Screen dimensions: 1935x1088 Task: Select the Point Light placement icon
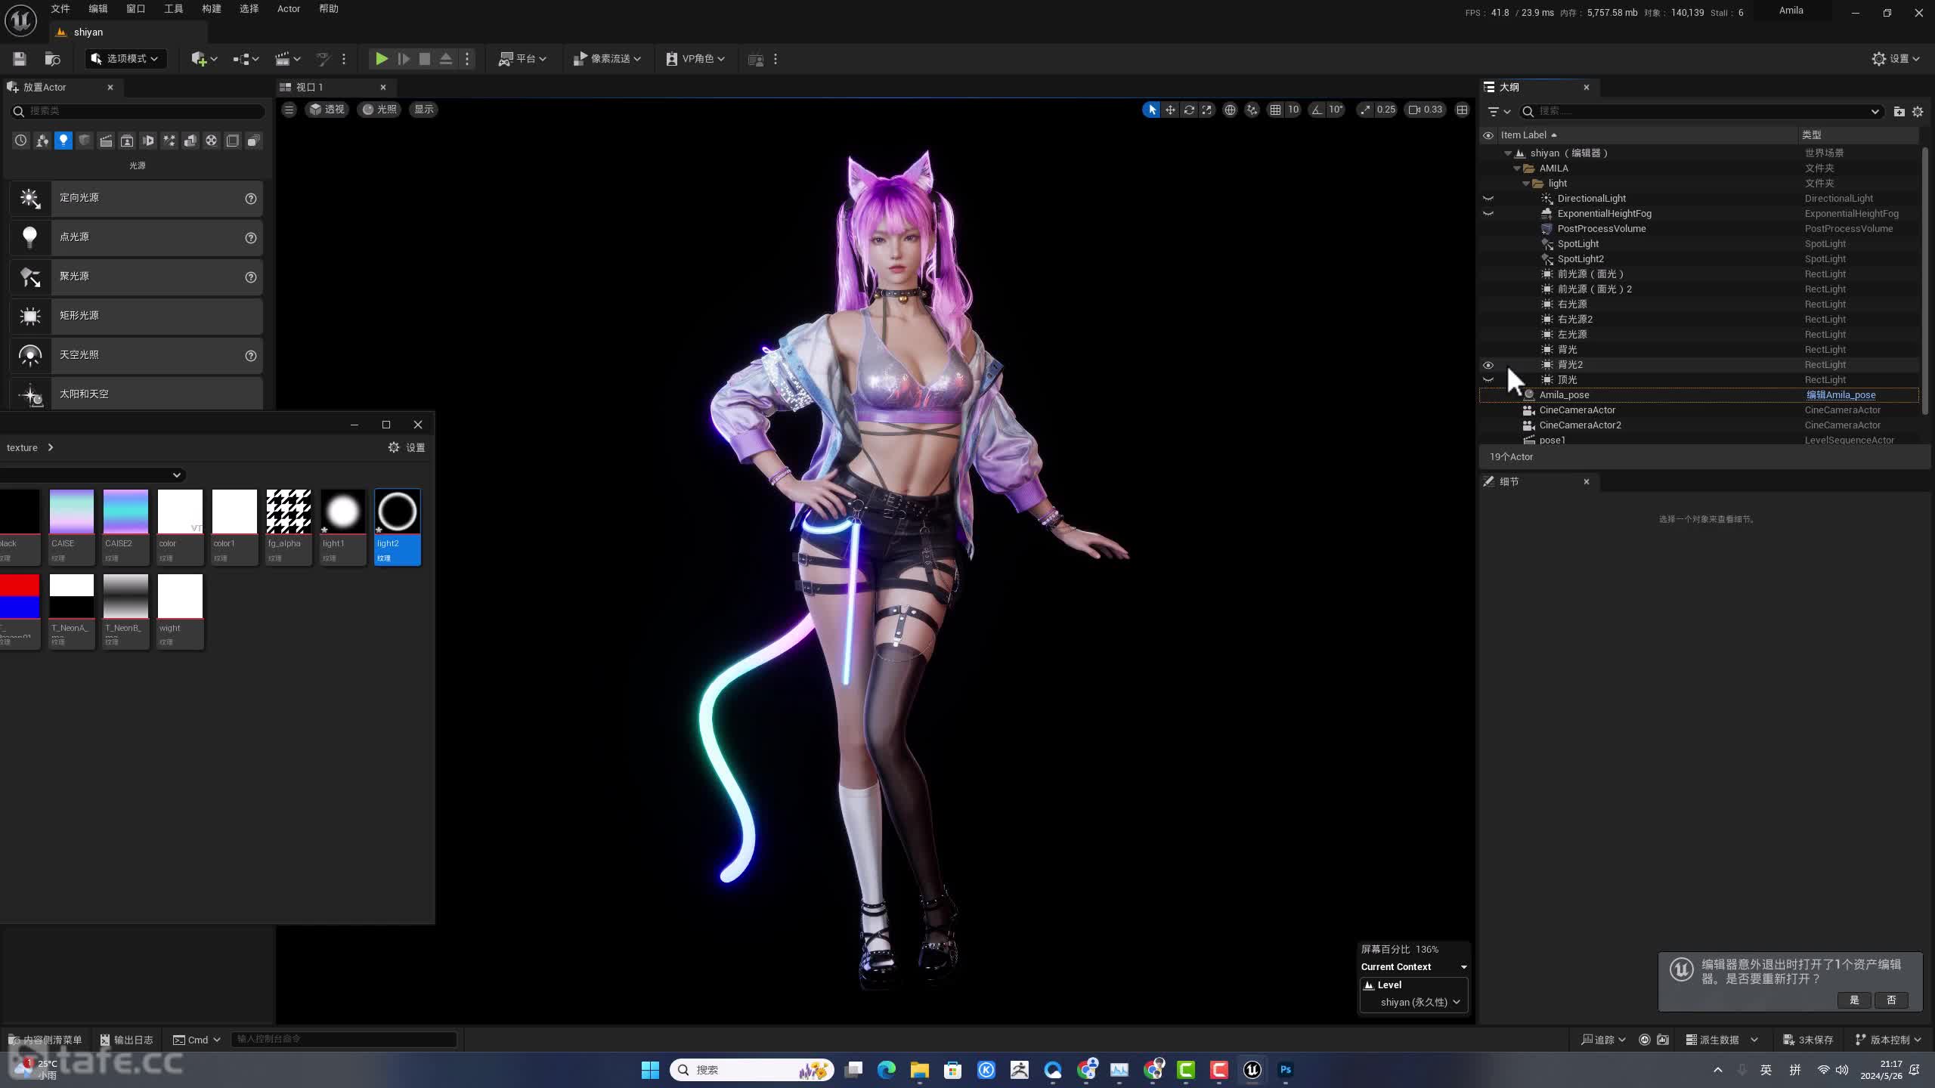coord(30,238)
